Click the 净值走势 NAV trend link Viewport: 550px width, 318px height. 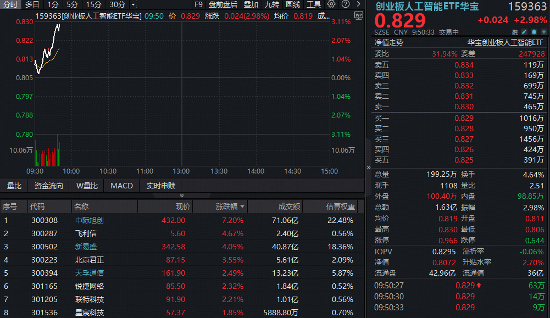[x=388, y=42]
